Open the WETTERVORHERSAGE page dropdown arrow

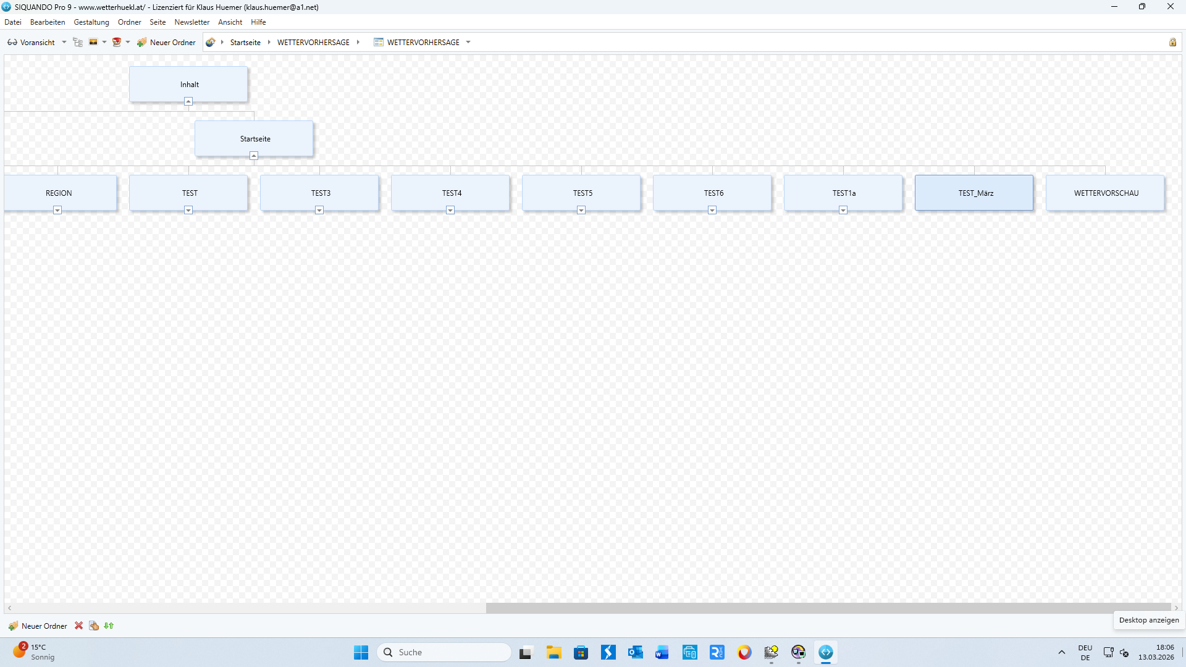[468, 42]
